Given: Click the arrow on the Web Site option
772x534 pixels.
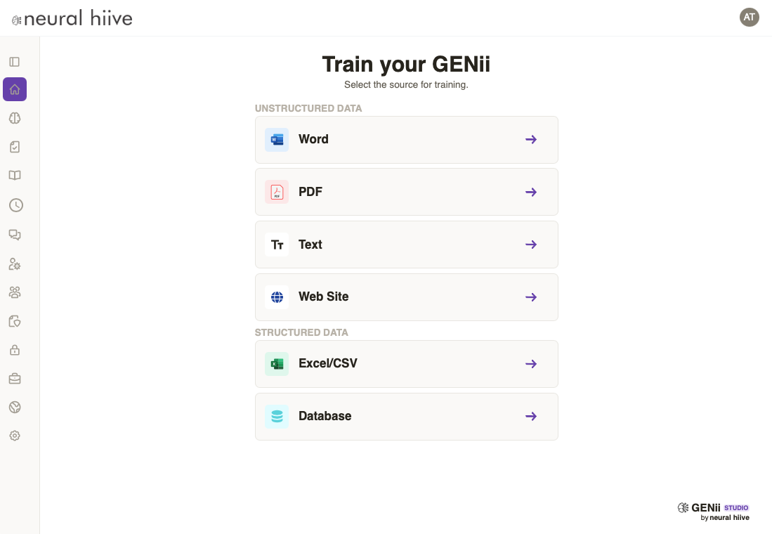Looking at the screenshot, I should point(531,297).
